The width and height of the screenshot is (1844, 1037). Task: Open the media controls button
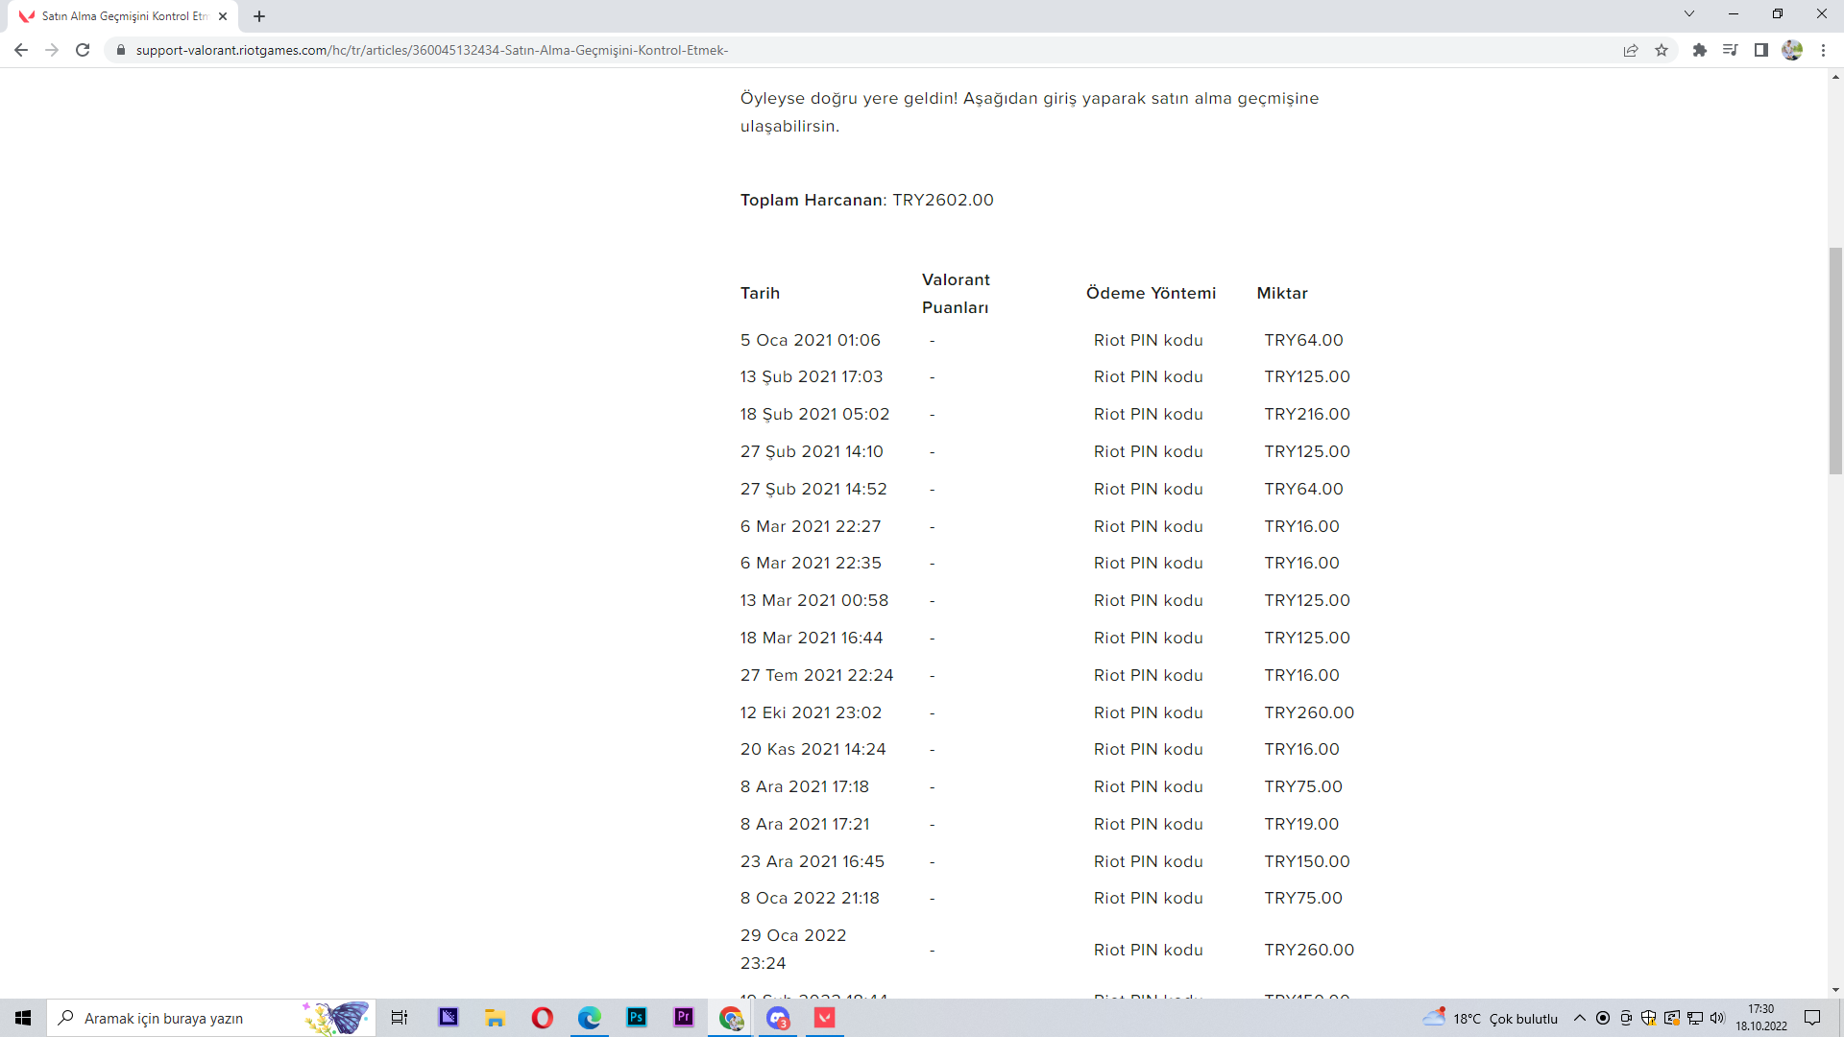coord(1731,50)
